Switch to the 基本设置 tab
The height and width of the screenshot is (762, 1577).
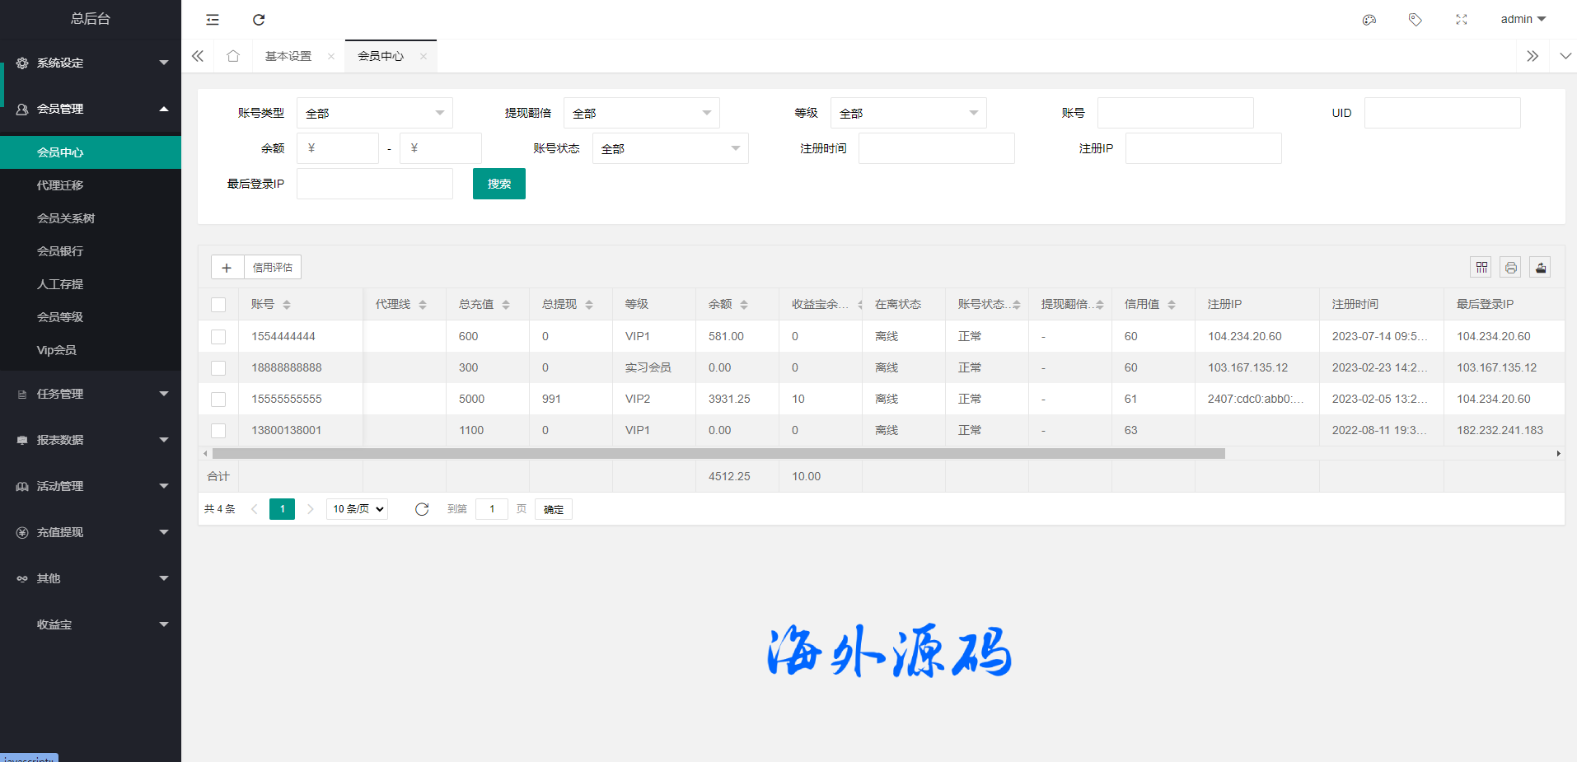click(x=288, y=56)
